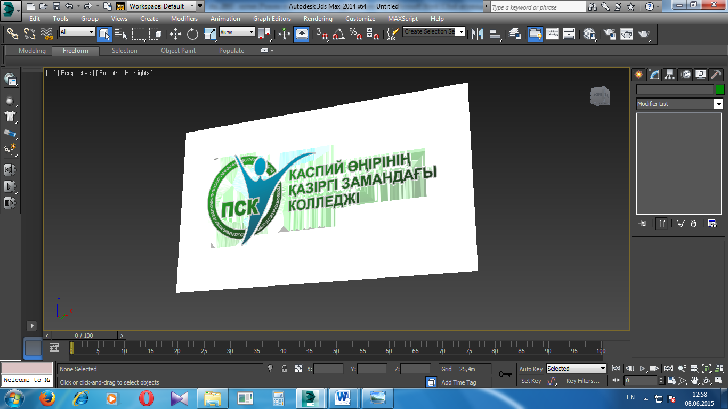
Task: Open the Undo history dropdown arrow
Action: (77, 6)
